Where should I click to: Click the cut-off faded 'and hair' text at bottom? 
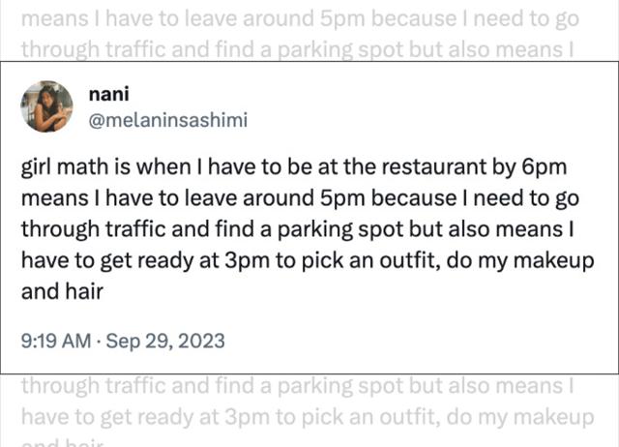(x=62, y=443)
